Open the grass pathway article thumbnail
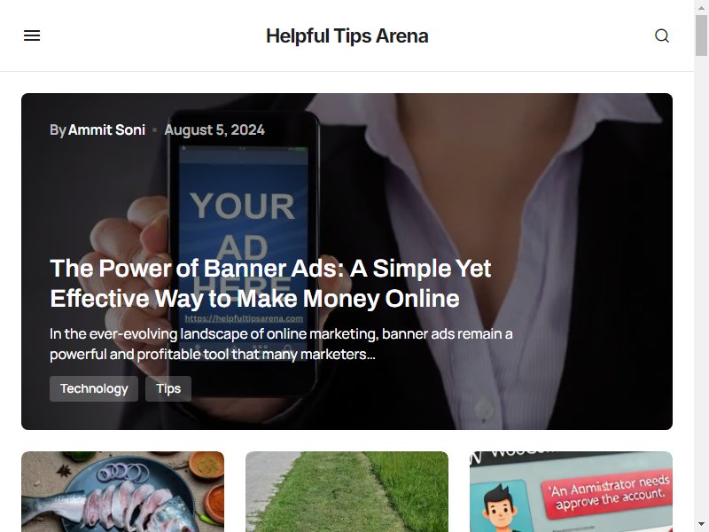Screen dimensions: 709x532 (x=347, y=491)
